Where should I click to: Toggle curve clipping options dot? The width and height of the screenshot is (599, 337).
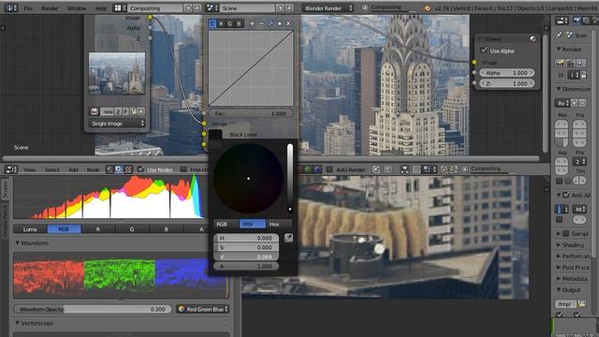[280, 23]
